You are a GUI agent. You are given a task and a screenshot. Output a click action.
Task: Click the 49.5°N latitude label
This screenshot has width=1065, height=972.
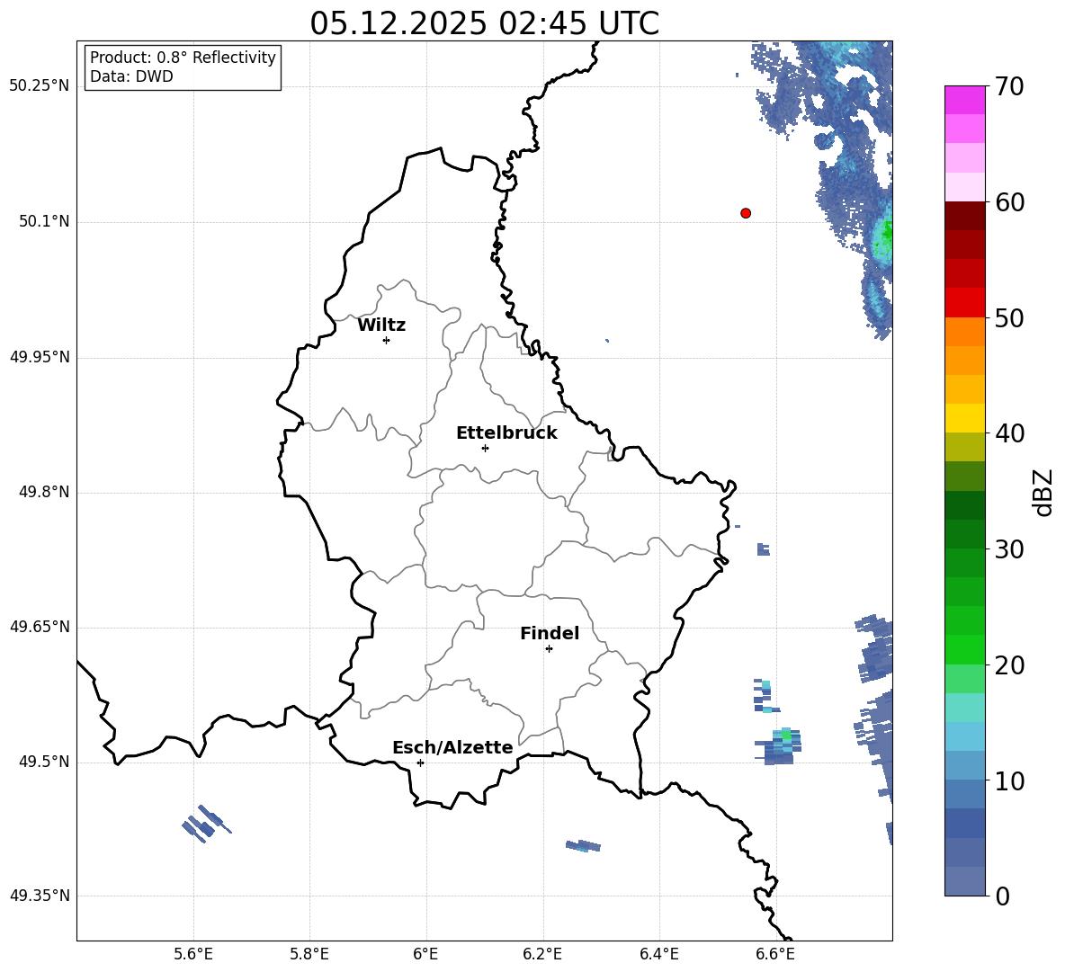(x=45, y=762)
